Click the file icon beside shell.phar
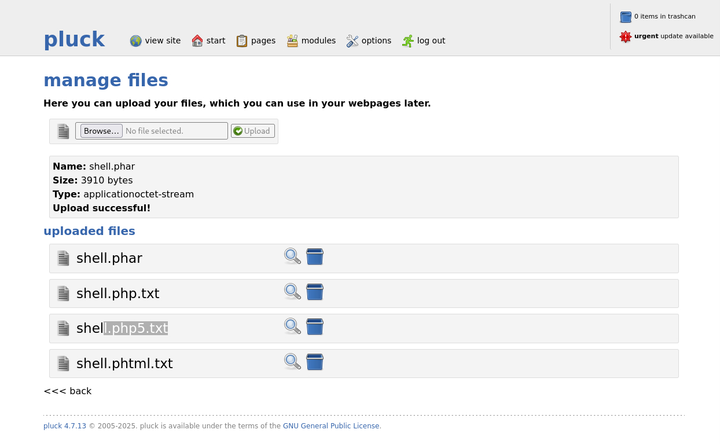 (63, 258)
